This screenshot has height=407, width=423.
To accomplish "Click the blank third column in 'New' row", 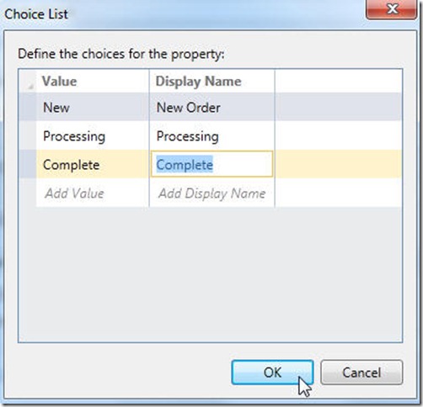I will pos(338,107).
